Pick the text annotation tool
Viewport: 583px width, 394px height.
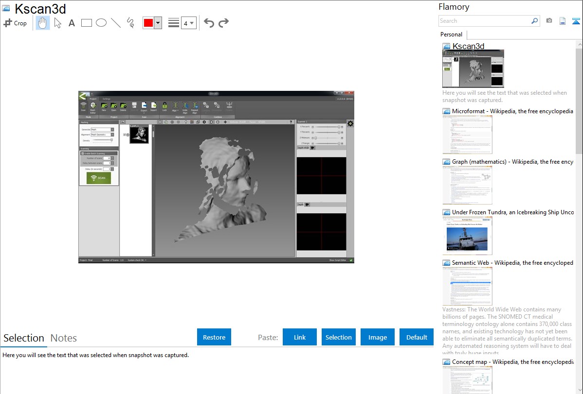tap(72, 23)
